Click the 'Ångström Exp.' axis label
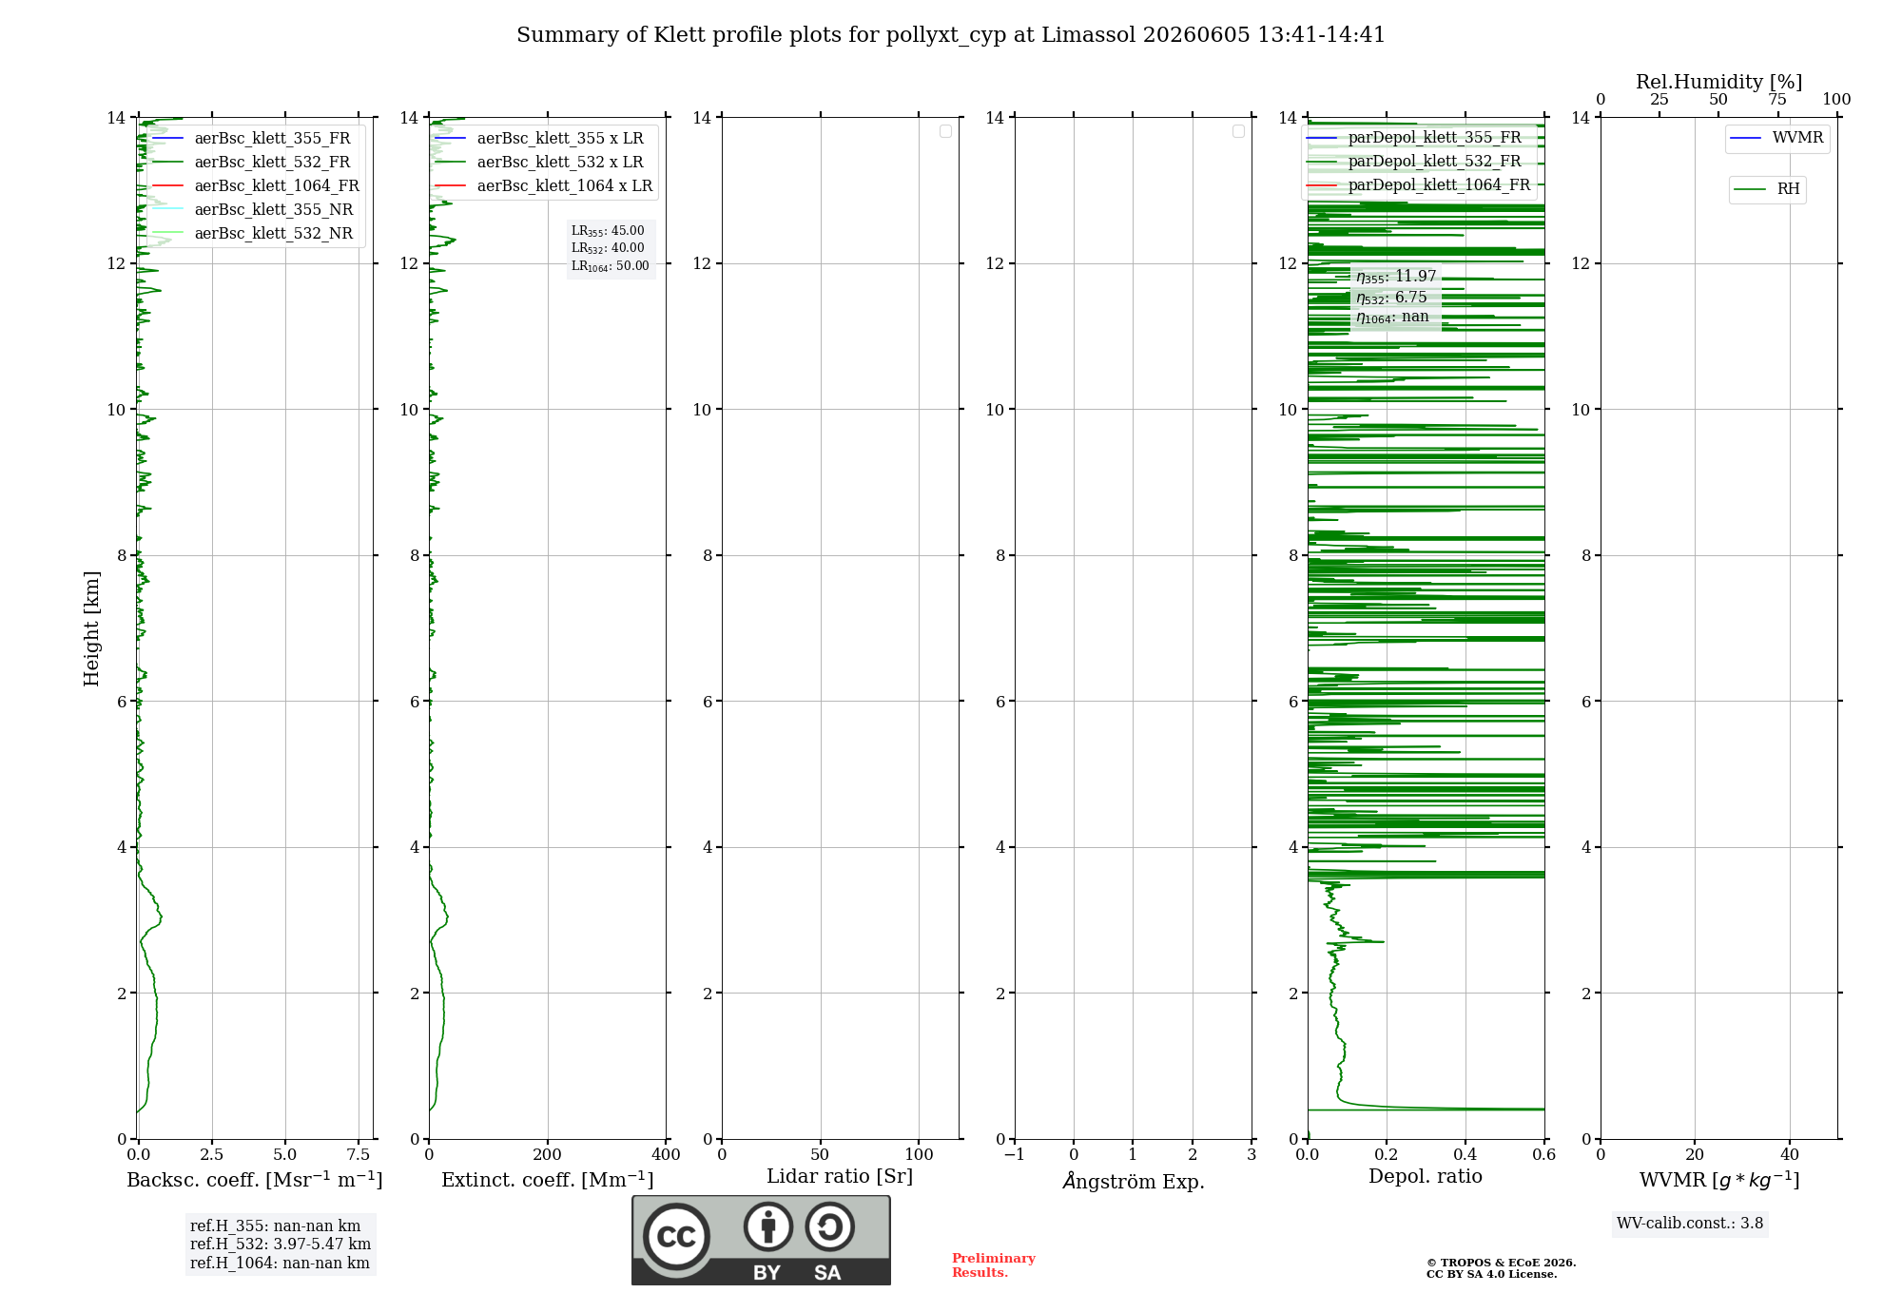Viewport: 1902px width, 1293px height. 1134,1181
